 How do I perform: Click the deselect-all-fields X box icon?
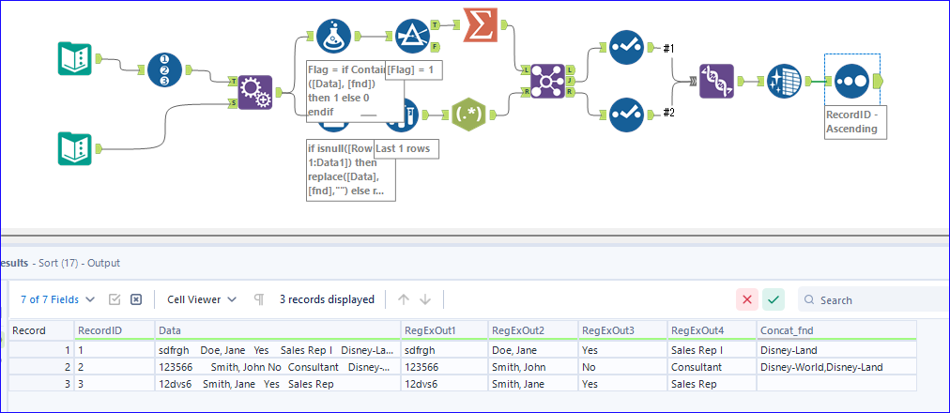pyautogui.click(x=136, y=299)
